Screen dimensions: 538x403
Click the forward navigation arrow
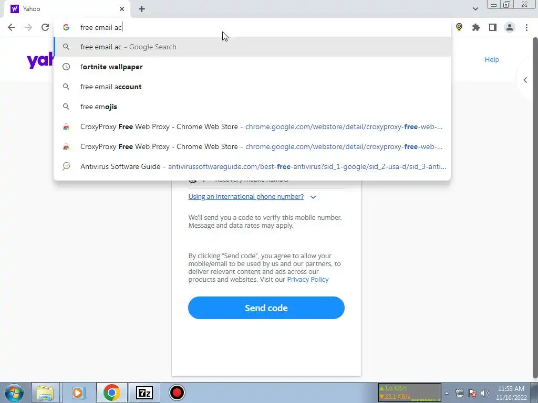[x=28, y=27]
